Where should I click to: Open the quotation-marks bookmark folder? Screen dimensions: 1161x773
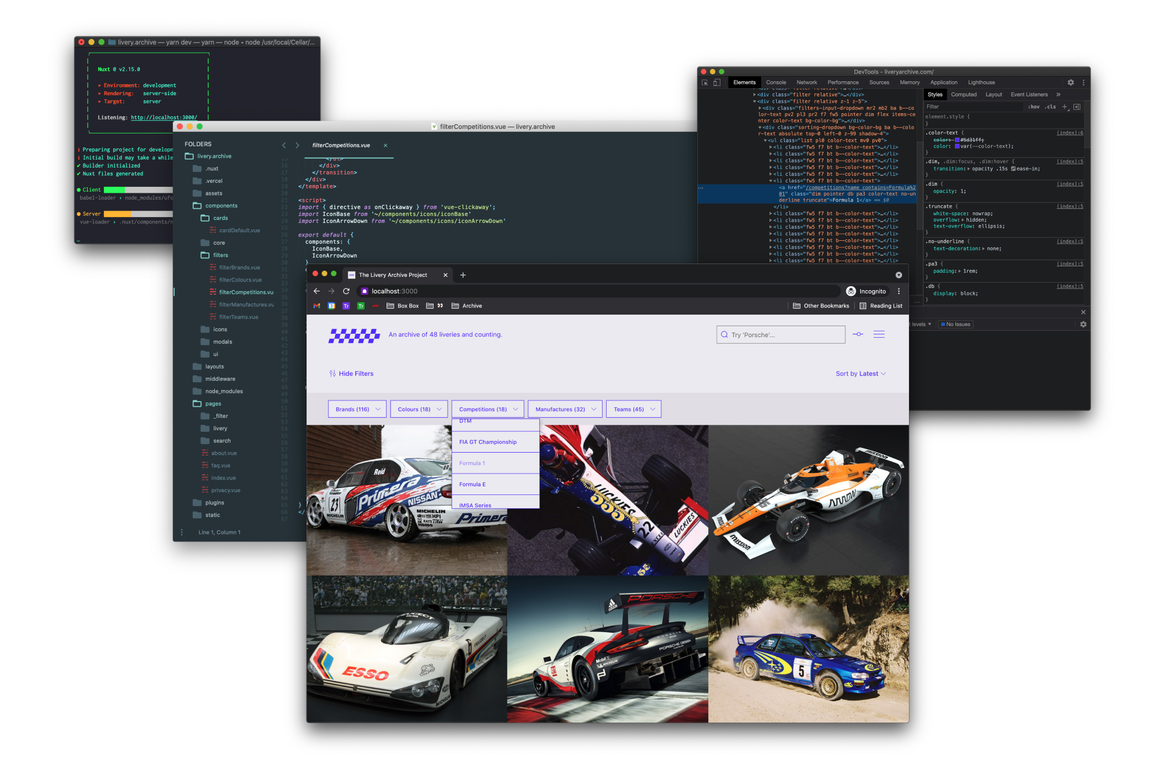[435, 306]
